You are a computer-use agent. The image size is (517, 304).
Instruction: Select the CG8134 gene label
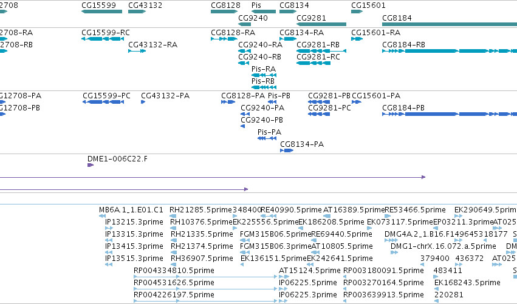coord(294,5)
